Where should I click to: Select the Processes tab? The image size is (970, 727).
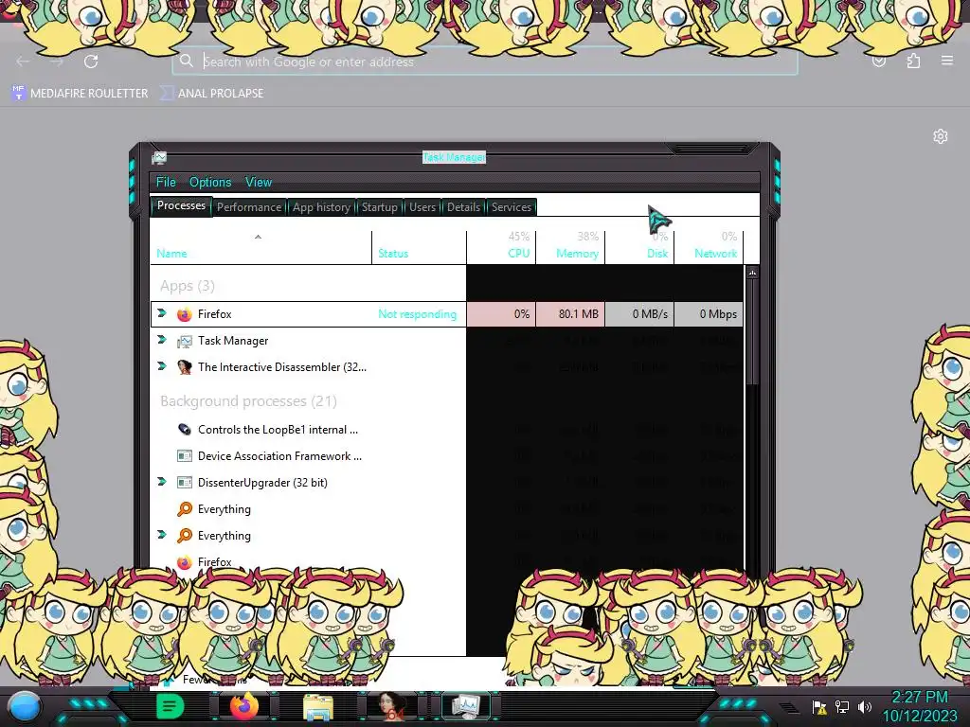click(x=181, y=205)
